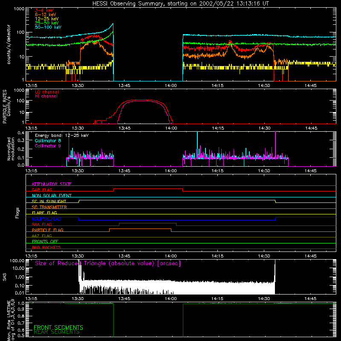Select the 50-100 keV legend label
This screenshot has width=341, height=341.
[48, 27]
